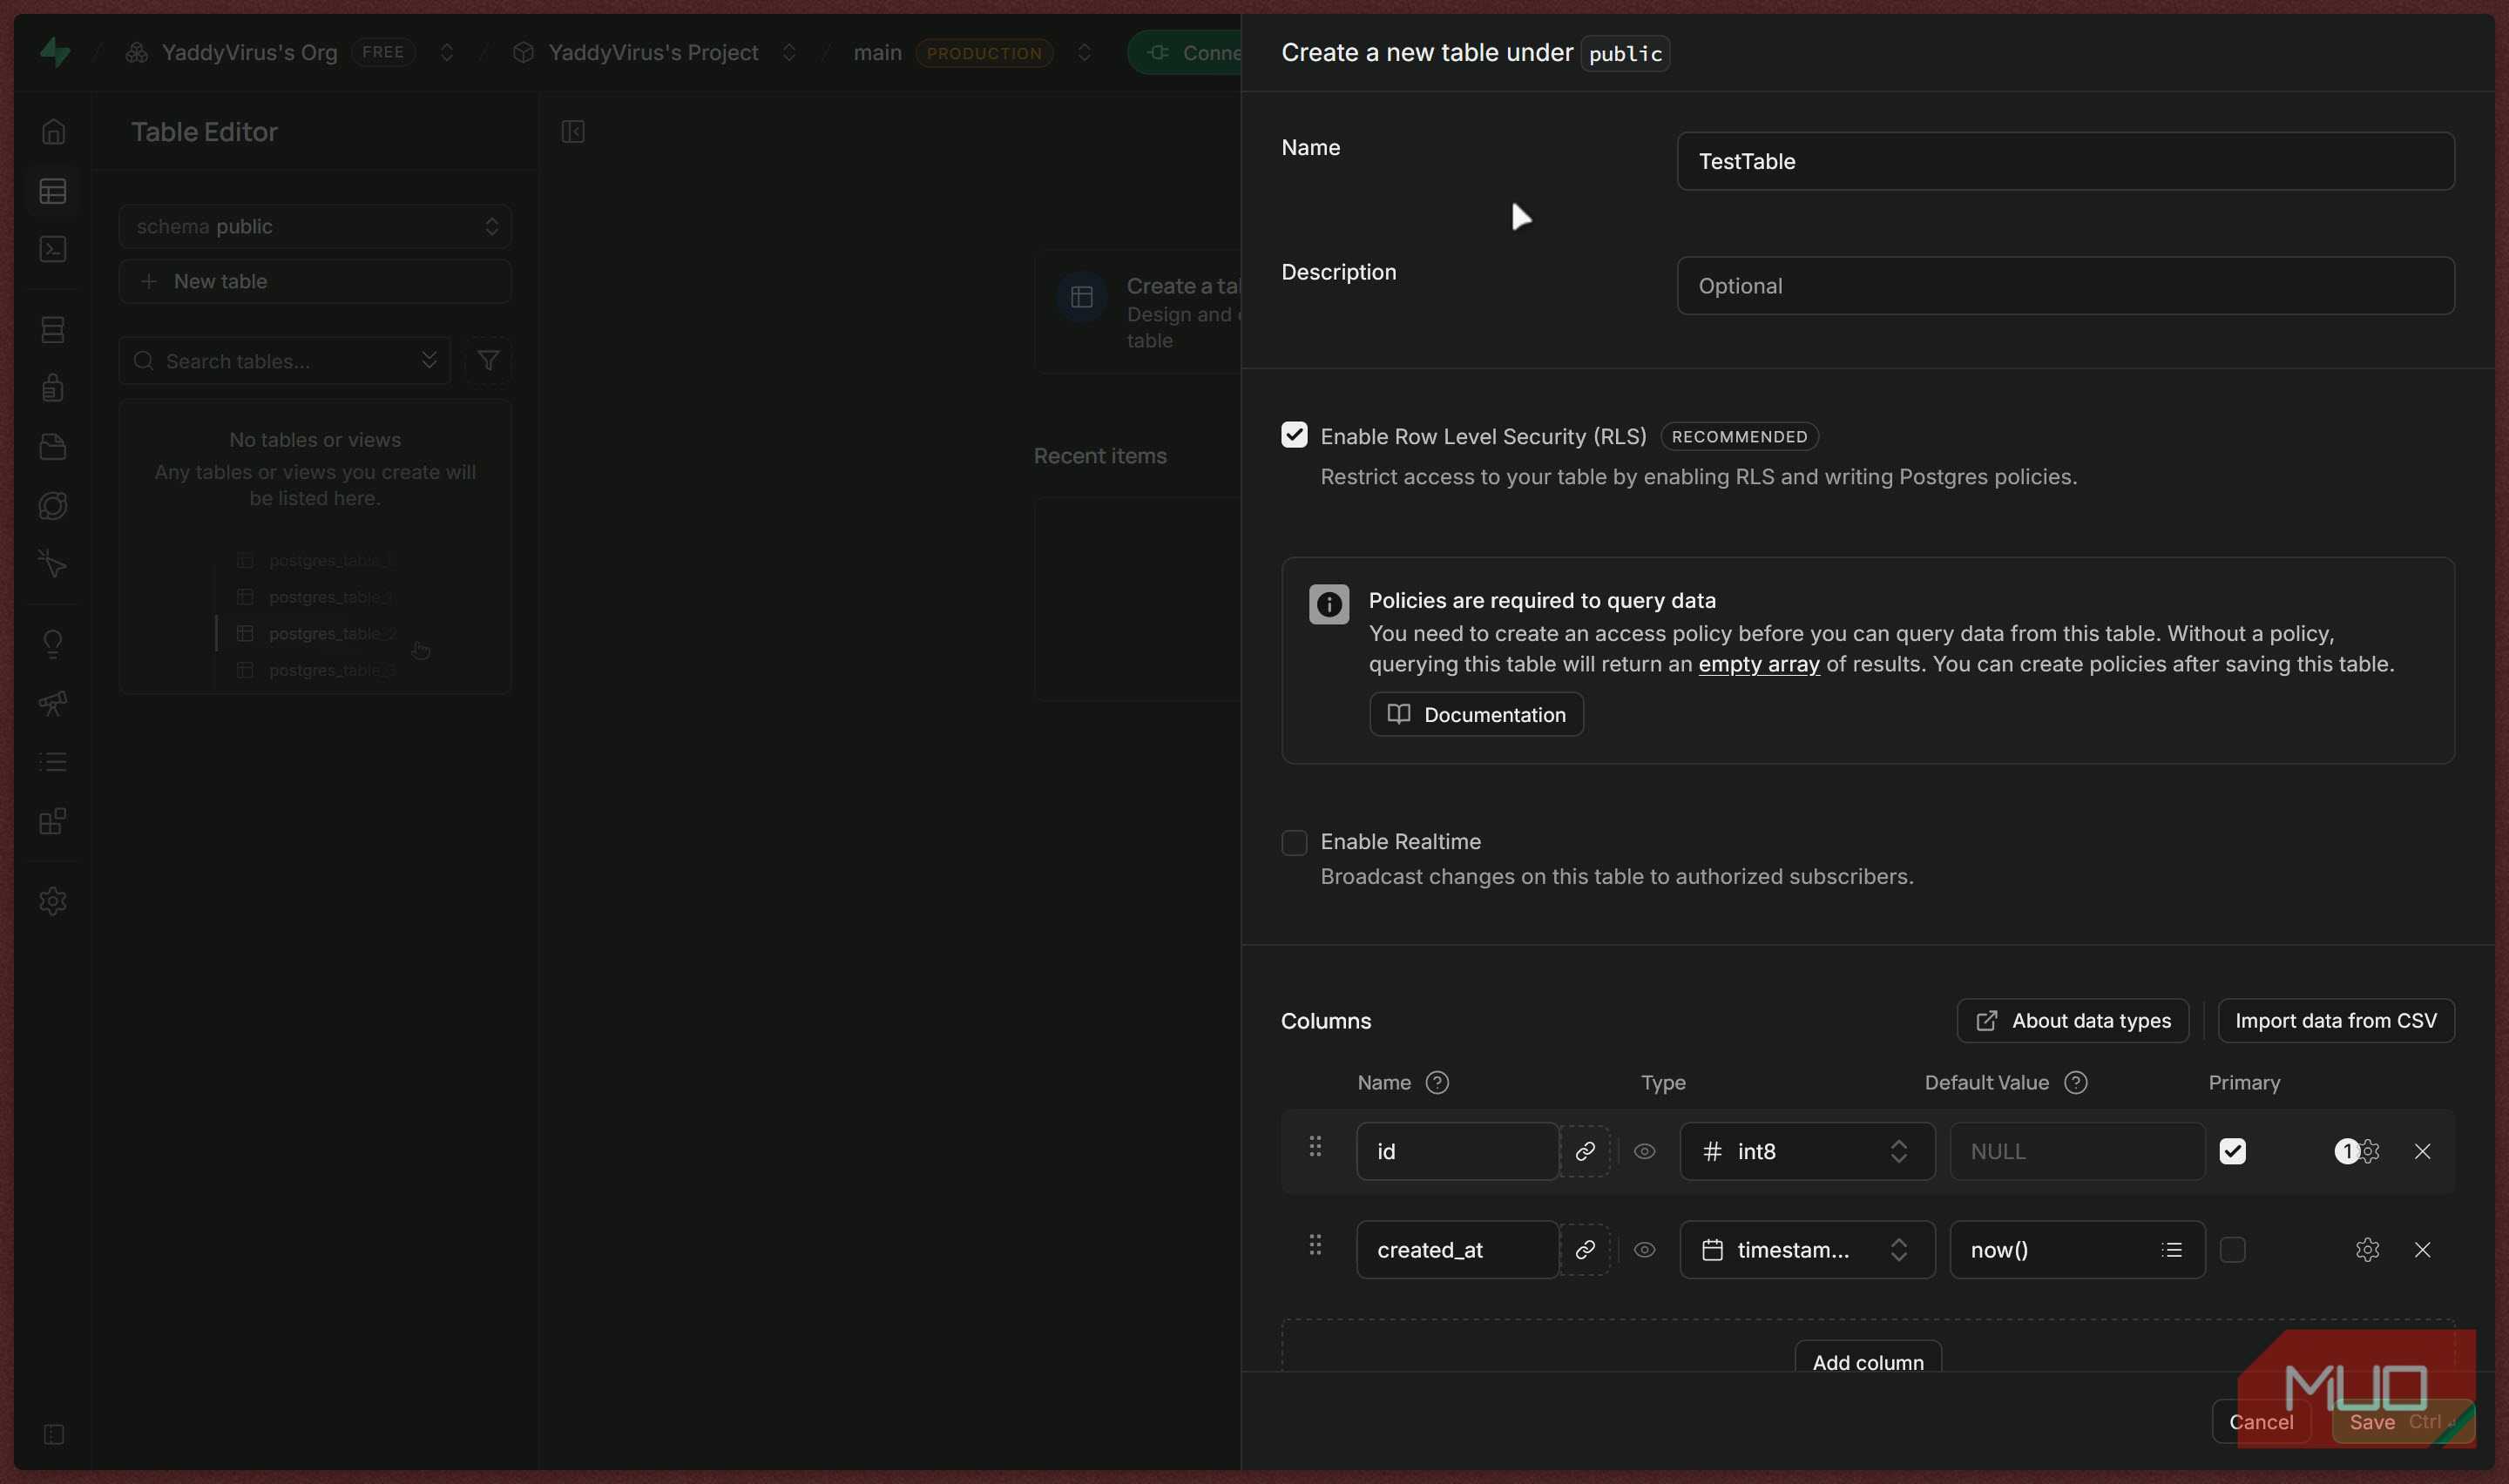Enable Realtime checkbox
This screenshot has height=1484, width=2509.
(x=1294, y=842)
